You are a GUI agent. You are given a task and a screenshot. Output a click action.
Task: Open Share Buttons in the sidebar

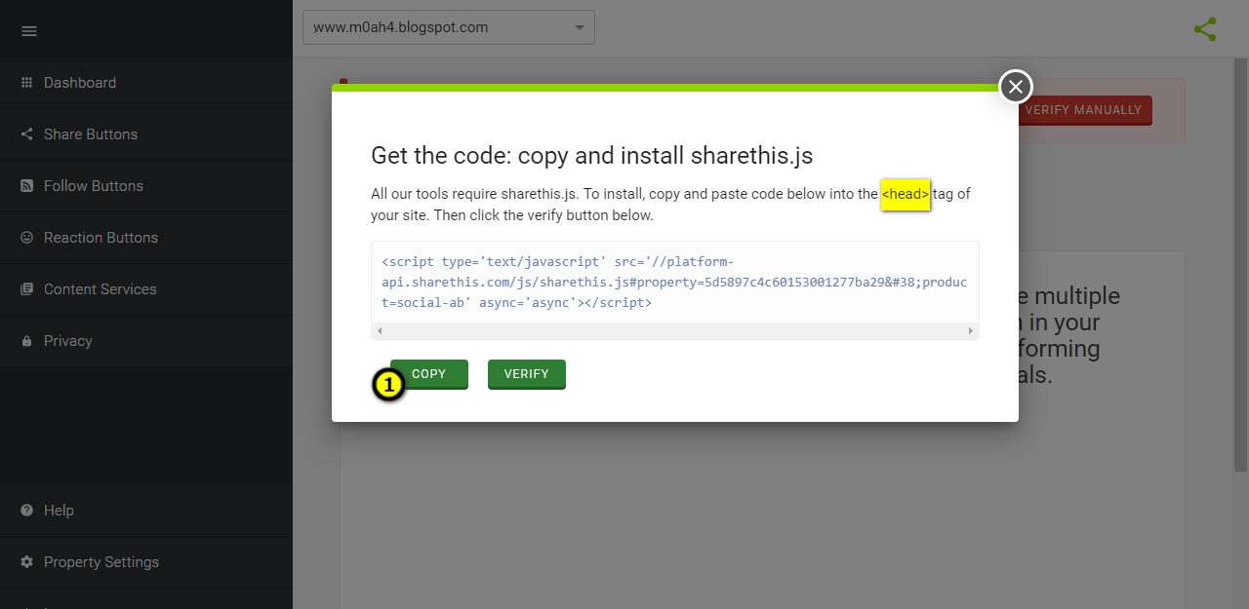pyautogui.click(x=146, y=134)
